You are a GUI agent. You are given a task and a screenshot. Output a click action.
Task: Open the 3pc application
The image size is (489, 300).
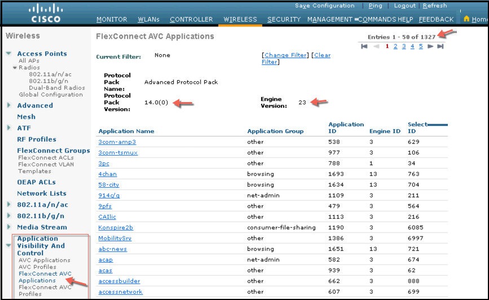[104, 164]
